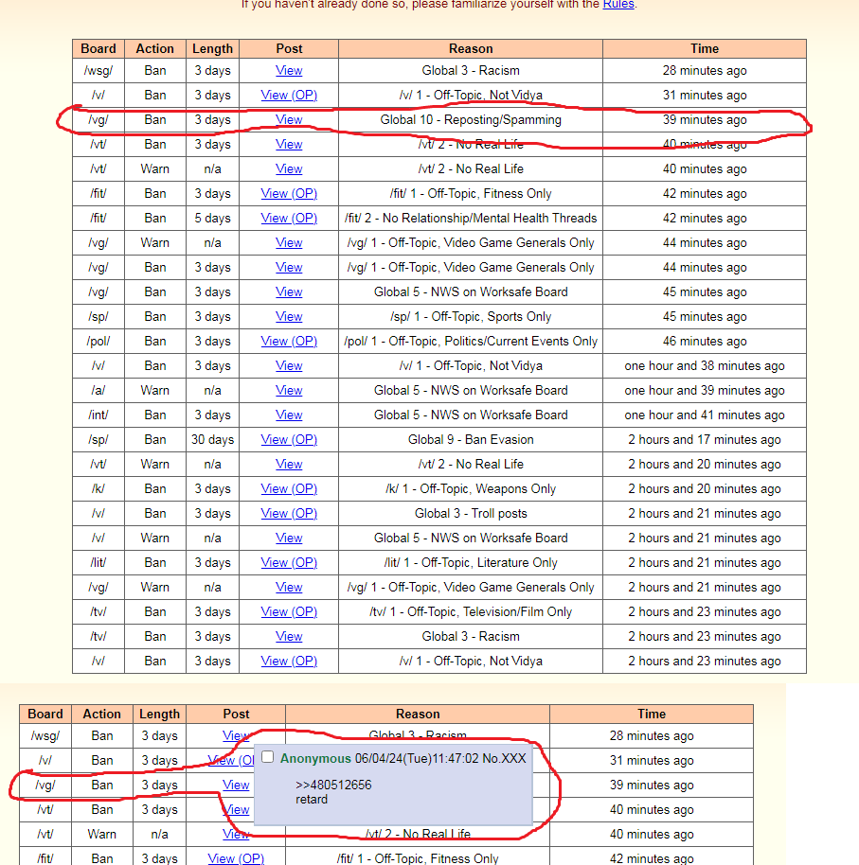Select the '/pol/' board cell
The height and width of the screenshot is (865, 859).
98,341
